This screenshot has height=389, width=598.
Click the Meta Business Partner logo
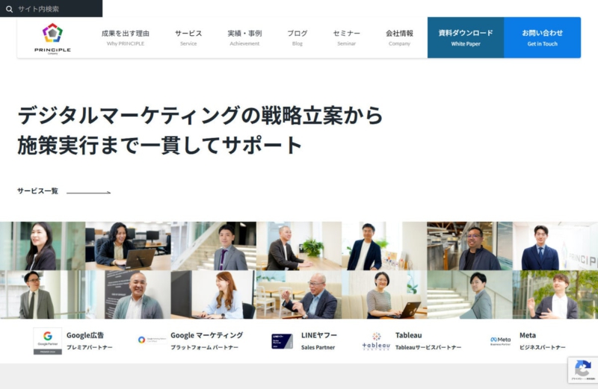pos(500,340)
